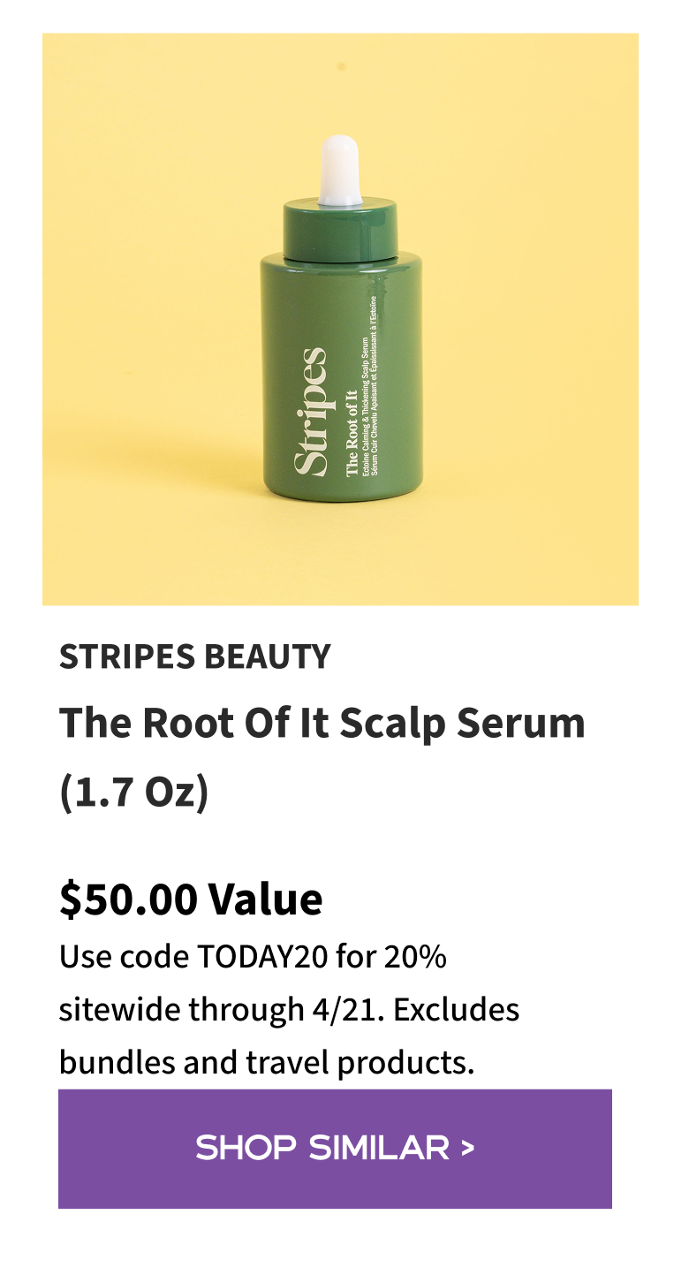
Task: Select the product title The Root Of It Scalp Serum
Action: click(x=322, y=723)
